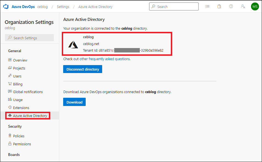
Task: Select Billing in the sidebar
Action: click(18, 84)
